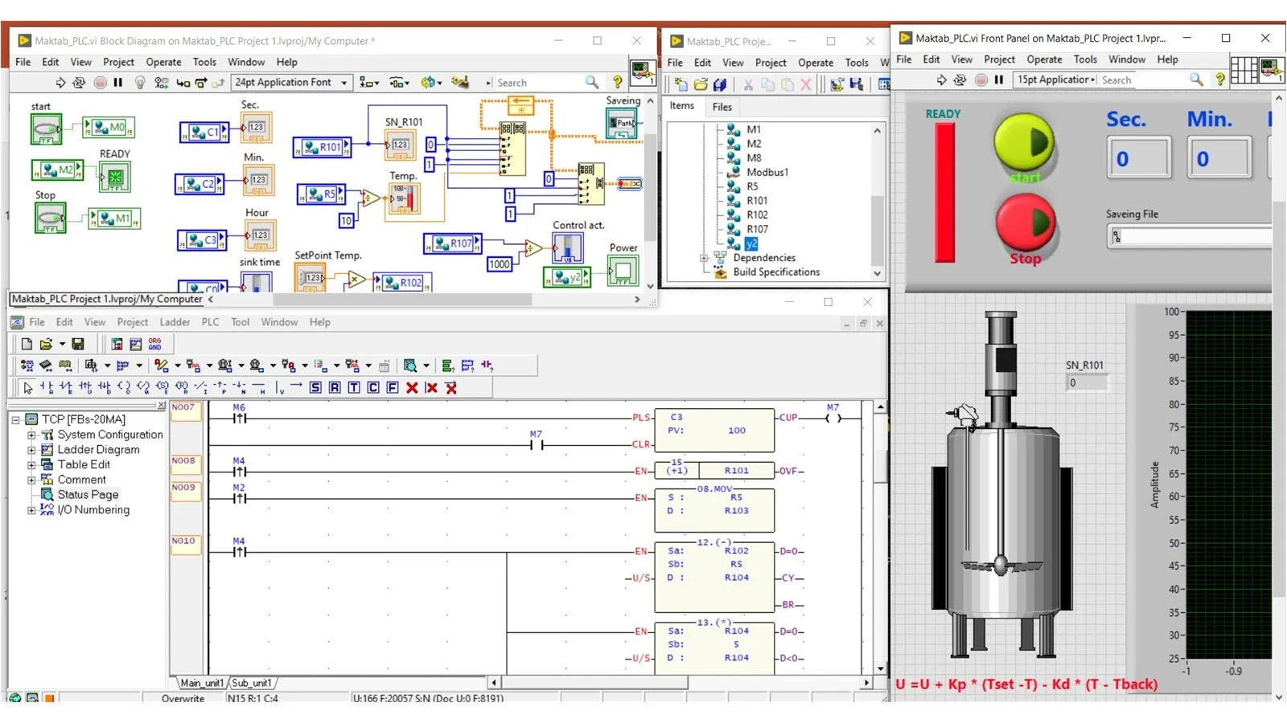Click the Run arrow in Block Diagram toolbar
This screenshot has height=723, width=1287.
(60, 83)
